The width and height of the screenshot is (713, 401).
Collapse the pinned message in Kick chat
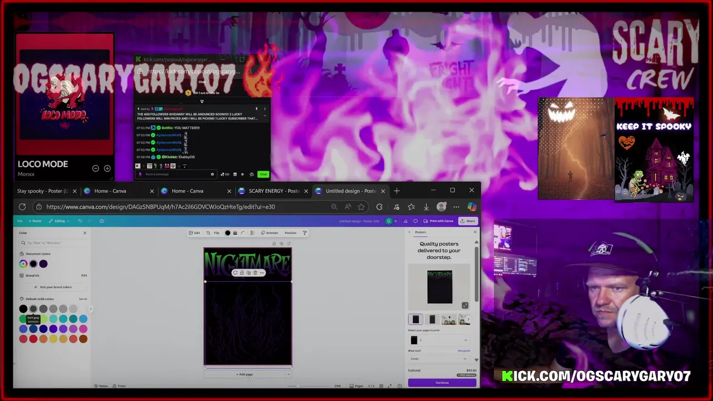tap(265, 115)
